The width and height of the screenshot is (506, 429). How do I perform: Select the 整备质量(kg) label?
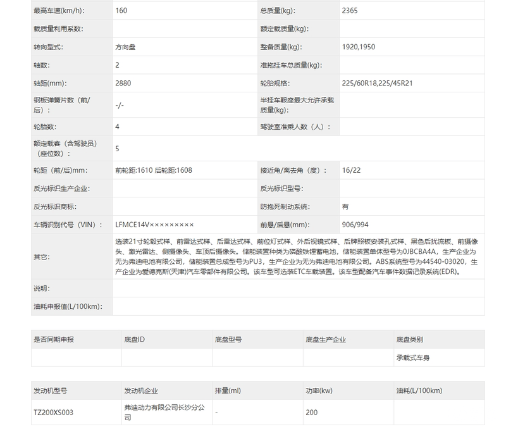click(x=281, y=47)
